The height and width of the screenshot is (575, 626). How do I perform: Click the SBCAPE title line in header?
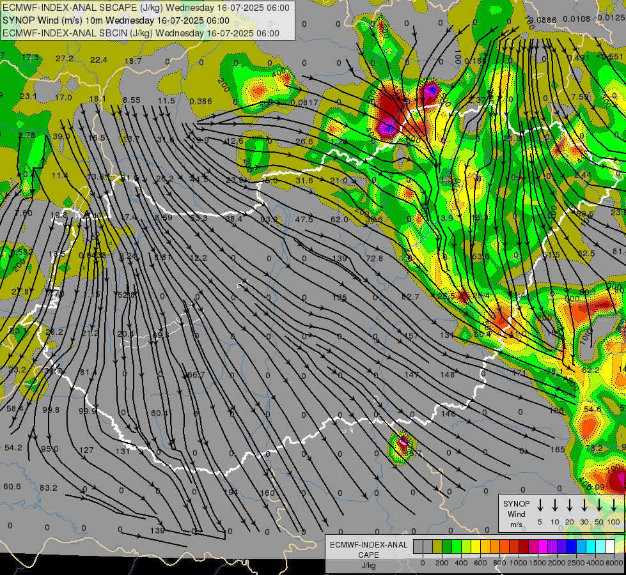(x=146, y=8)
